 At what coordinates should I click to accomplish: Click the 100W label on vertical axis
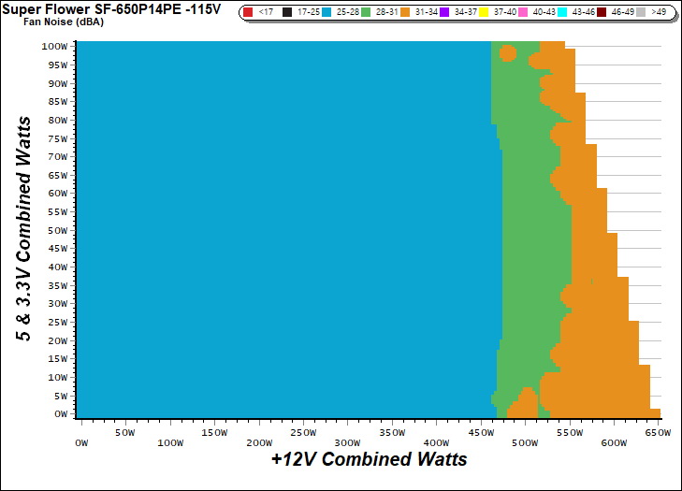click(x=54, y=46)
